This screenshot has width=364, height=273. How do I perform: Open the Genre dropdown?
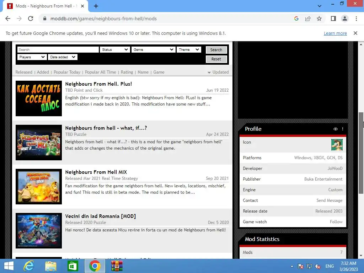153,50
